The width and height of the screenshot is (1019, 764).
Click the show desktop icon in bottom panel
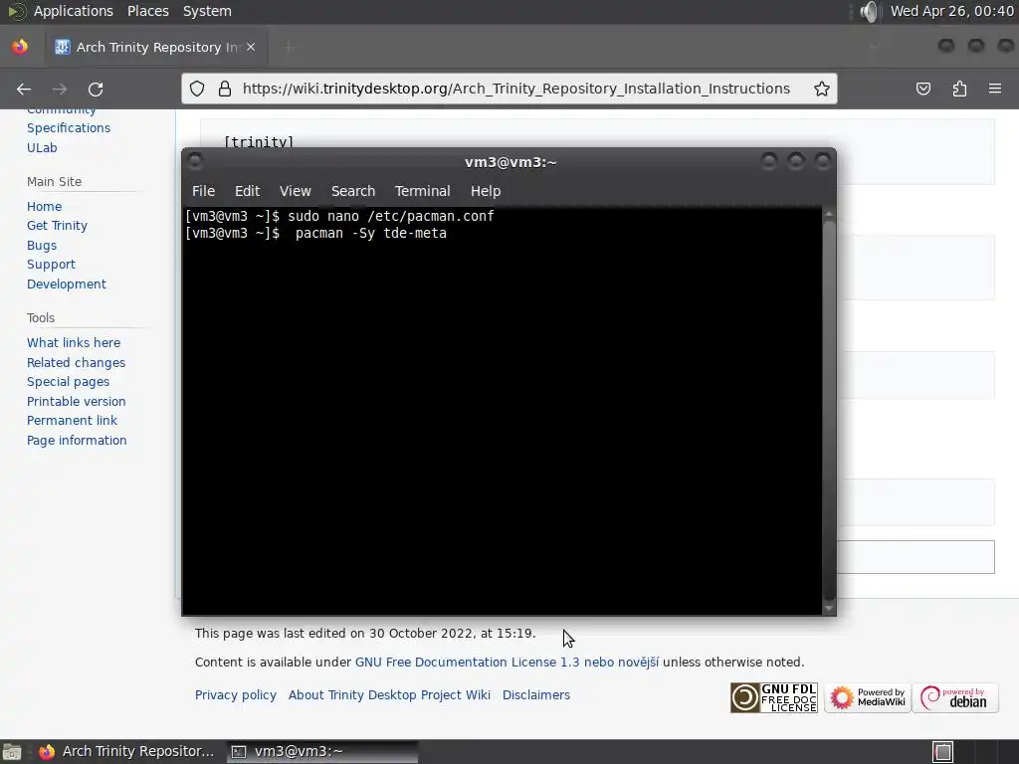tap(11, 752)
